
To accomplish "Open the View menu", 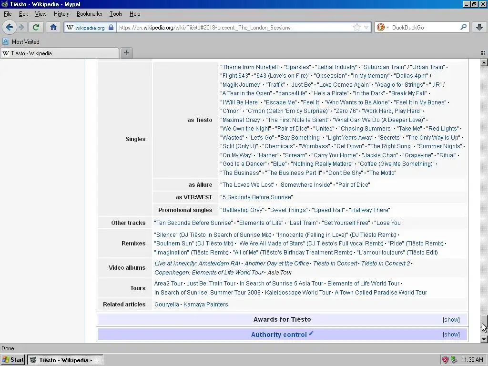I will [x=41, y=14].
